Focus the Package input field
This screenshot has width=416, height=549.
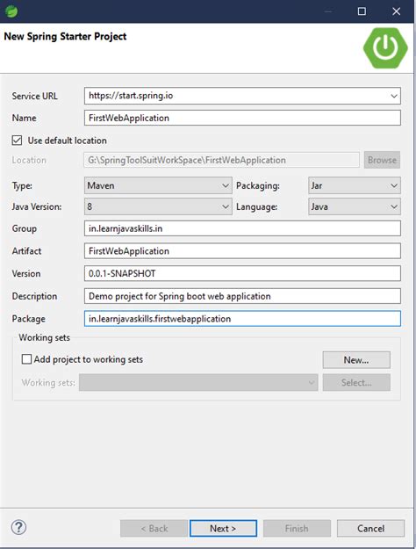[242, 319]
